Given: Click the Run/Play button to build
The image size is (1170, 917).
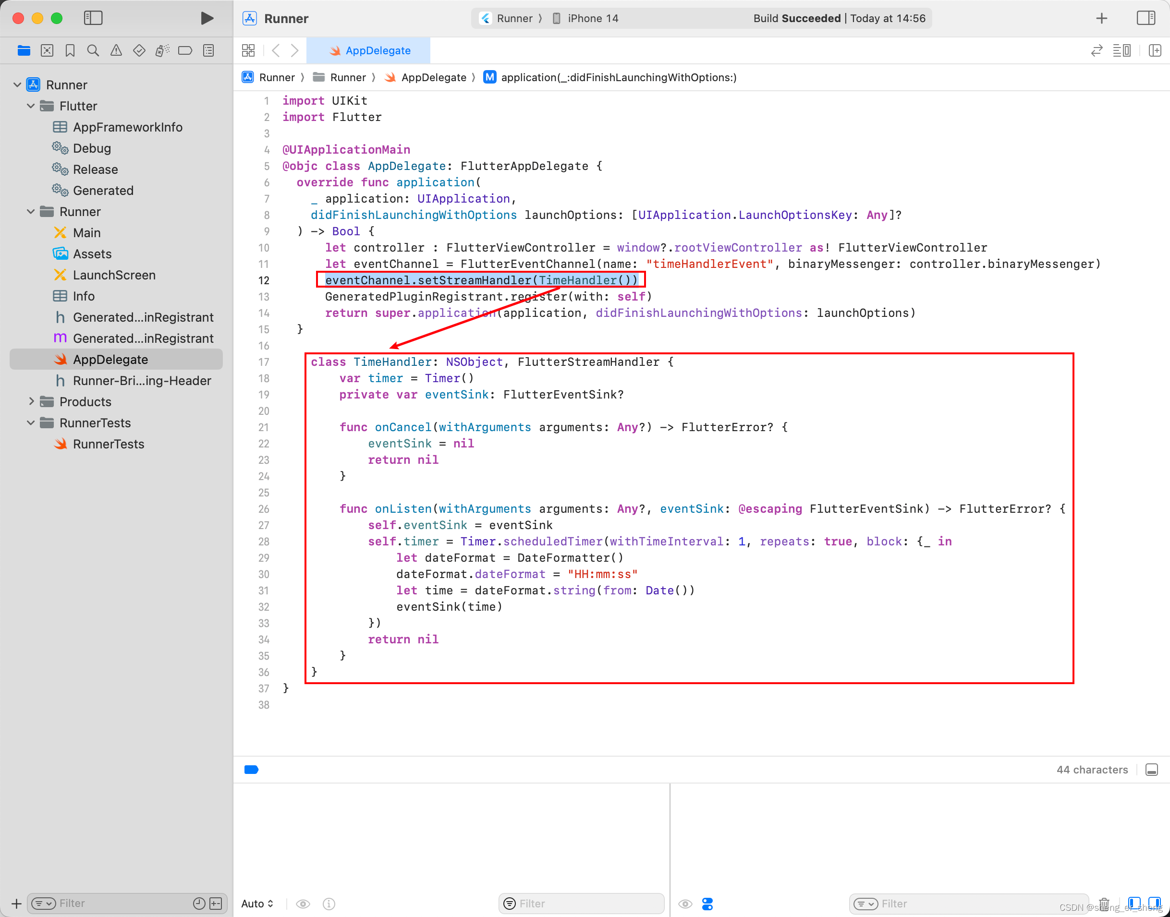Looking at the screenshot, I should point(206,18).
